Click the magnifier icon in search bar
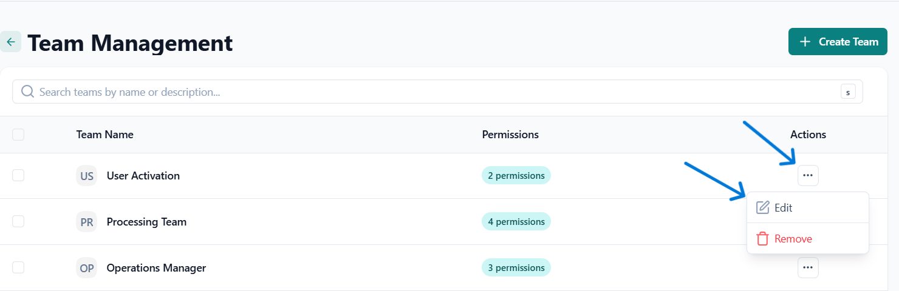Screen dimensions: 899x291 [27, 92]
